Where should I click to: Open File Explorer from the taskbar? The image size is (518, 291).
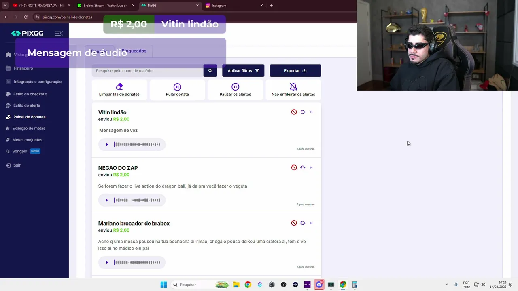coord(236,285)
